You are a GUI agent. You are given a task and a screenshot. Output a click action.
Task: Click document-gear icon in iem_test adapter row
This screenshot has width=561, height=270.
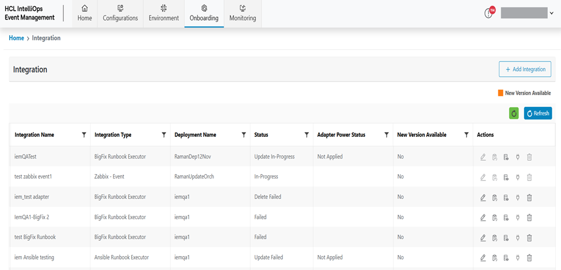(506, 198)
